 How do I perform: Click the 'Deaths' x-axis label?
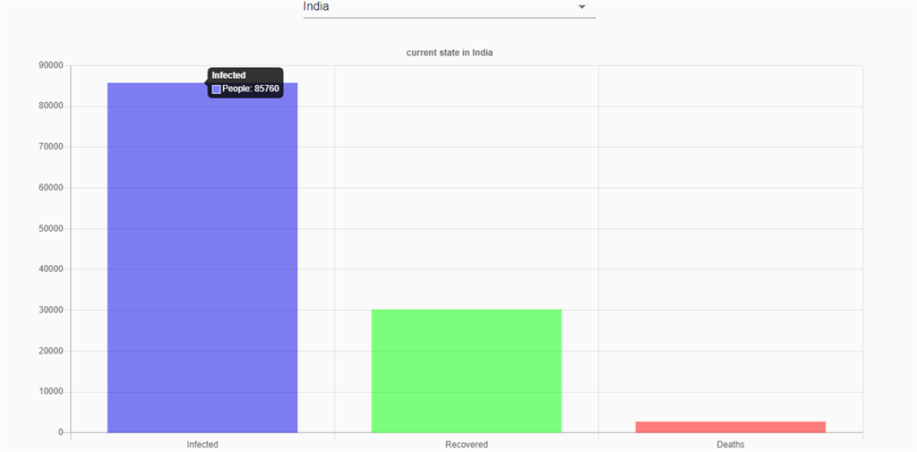731,445
